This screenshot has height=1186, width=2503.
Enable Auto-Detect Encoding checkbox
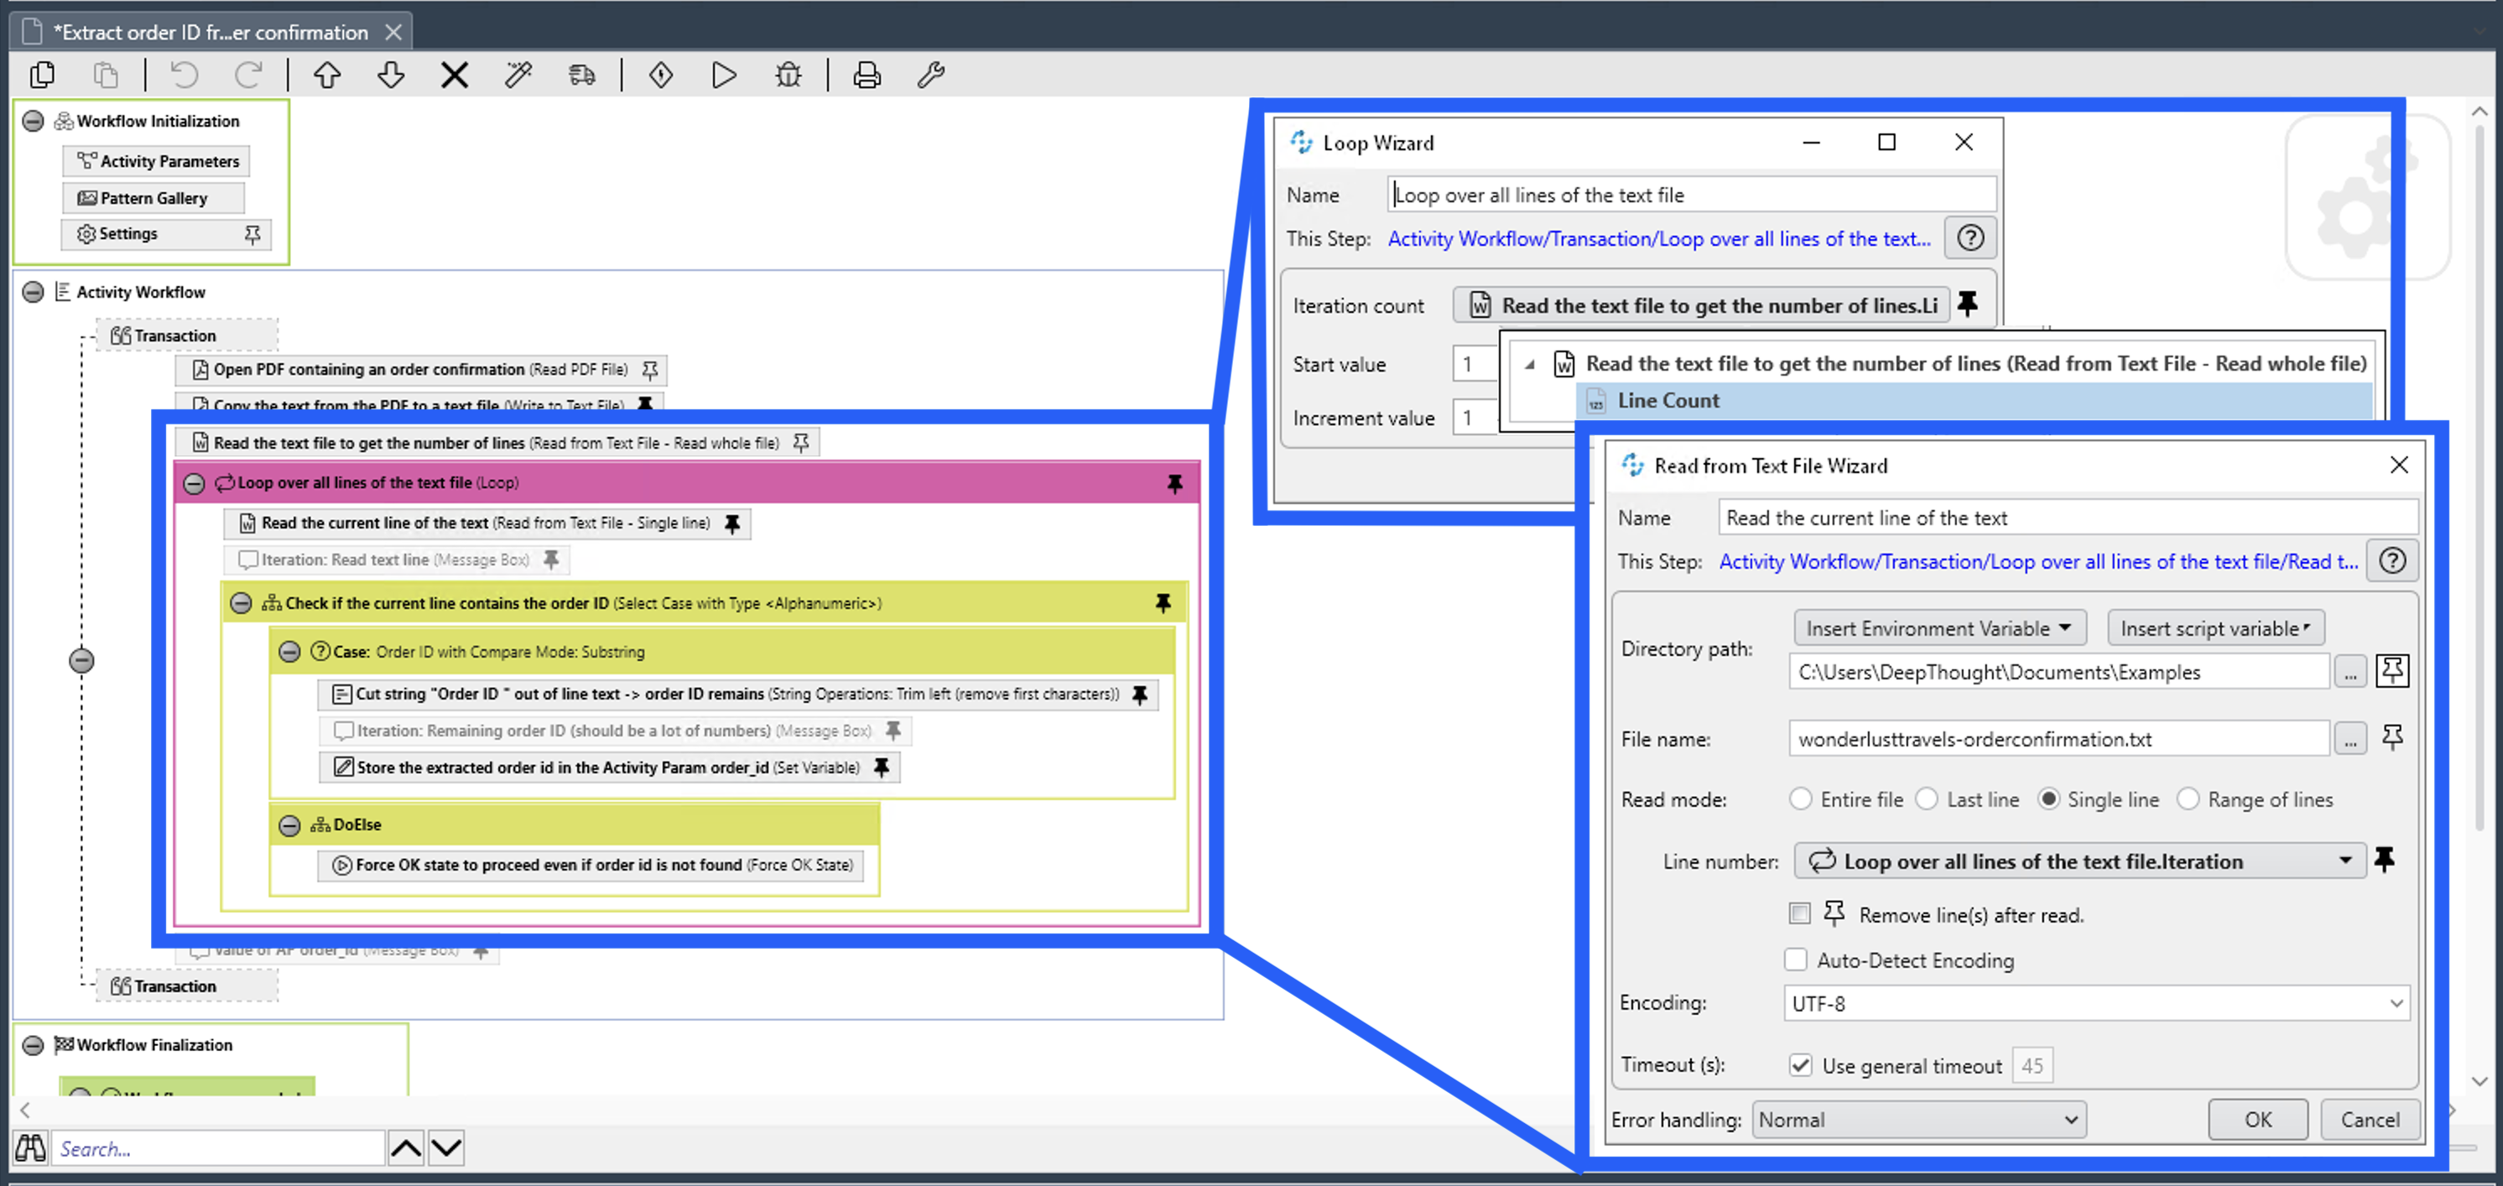[x=1796, y=960]
